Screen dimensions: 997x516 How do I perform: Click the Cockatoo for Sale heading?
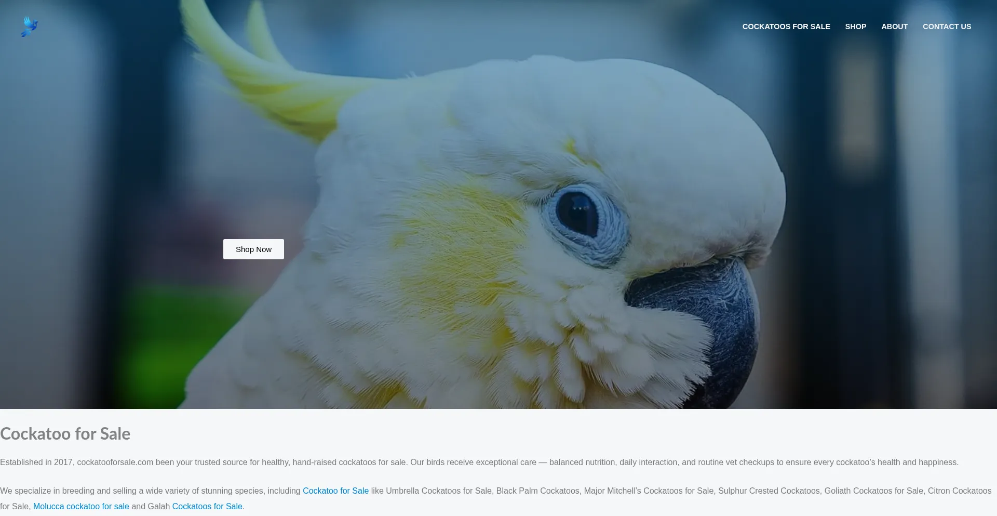65,433
